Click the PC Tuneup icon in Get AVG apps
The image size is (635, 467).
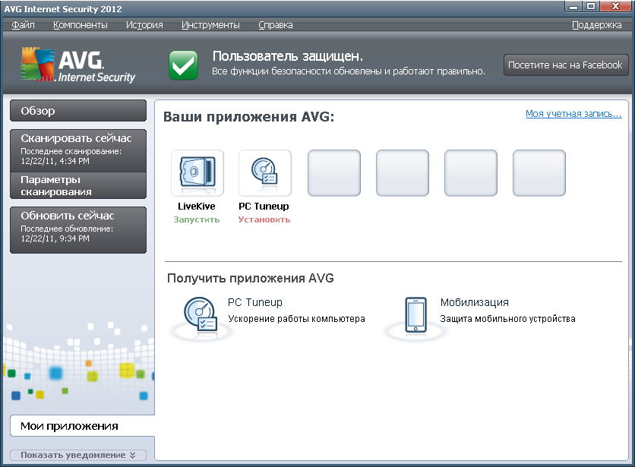coord(201,316)
